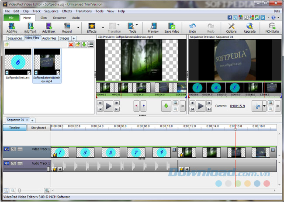Expand more Clip Preview controls chevron

[x=183, y=106]
